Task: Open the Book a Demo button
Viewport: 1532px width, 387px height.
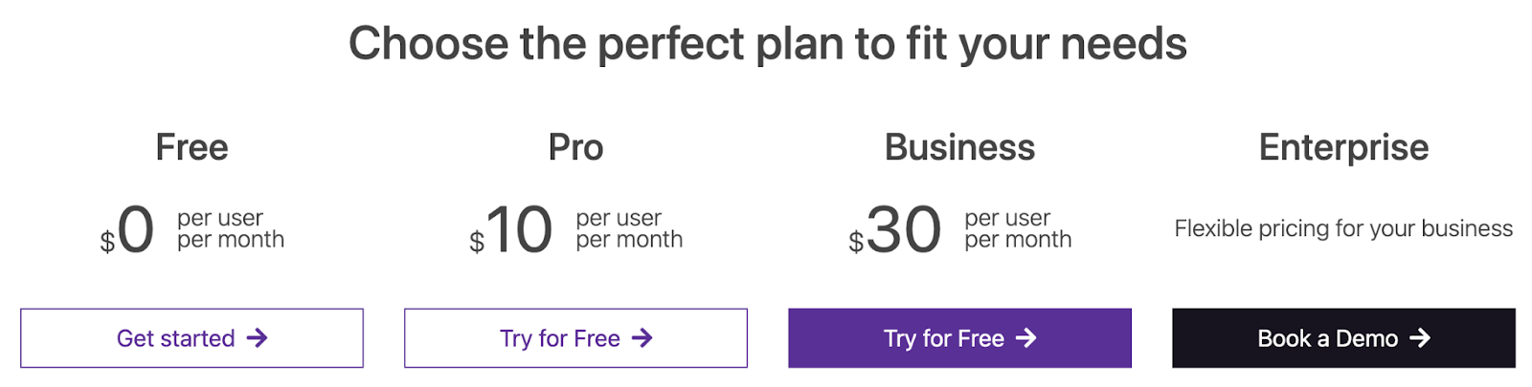Action: 1343,338
